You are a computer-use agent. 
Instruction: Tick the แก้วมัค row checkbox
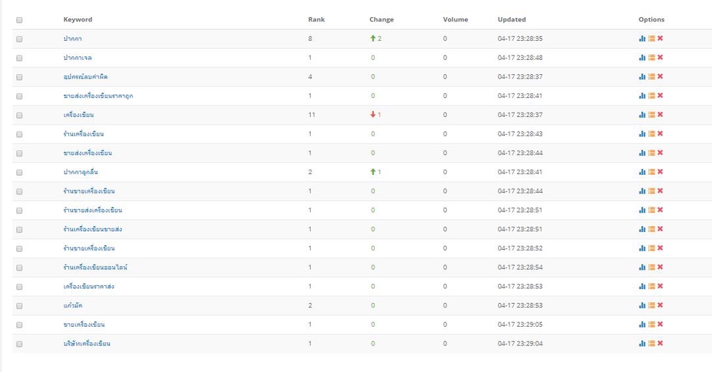19,306
